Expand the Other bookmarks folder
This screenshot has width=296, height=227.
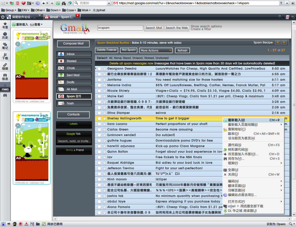[38, 10]
